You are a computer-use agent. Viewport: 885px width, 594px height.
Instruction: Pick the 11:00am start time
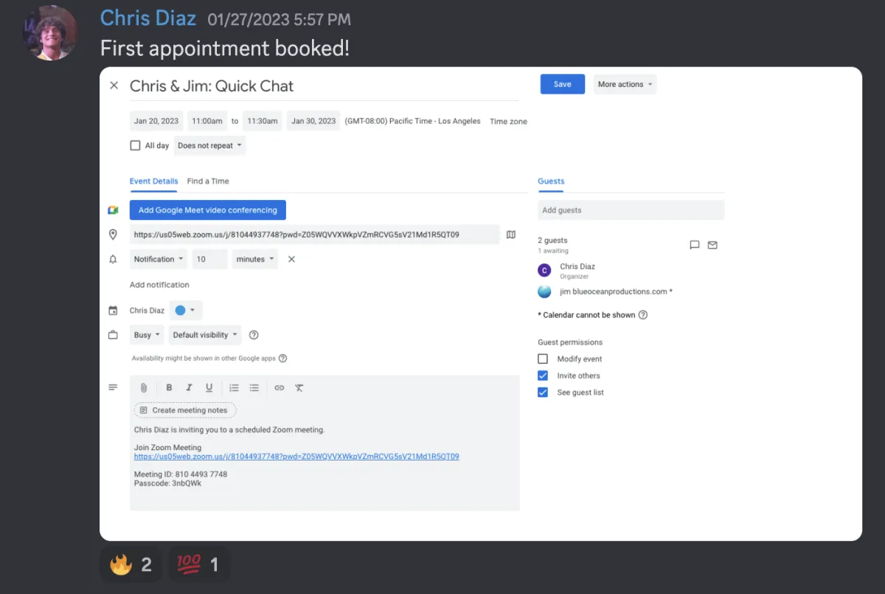pyautogui.click(x=207, y=121)
